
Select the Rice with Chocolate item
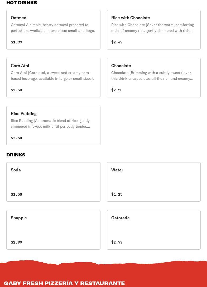(x=153, y=30)
